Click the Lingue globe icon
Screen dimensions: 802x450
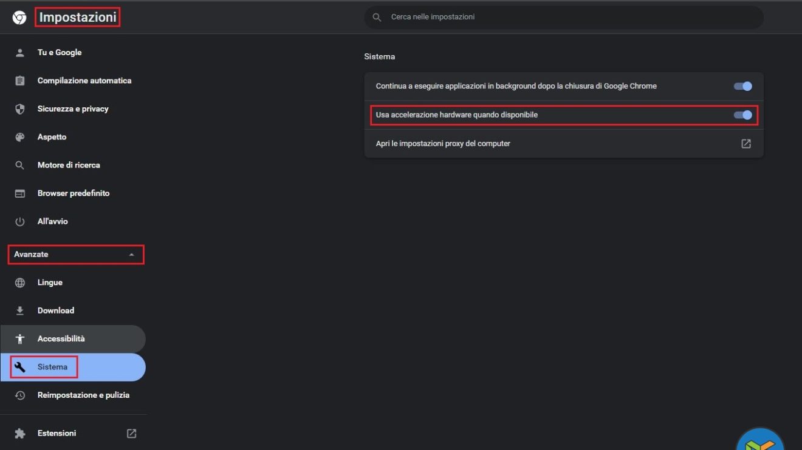pos(20,283)
